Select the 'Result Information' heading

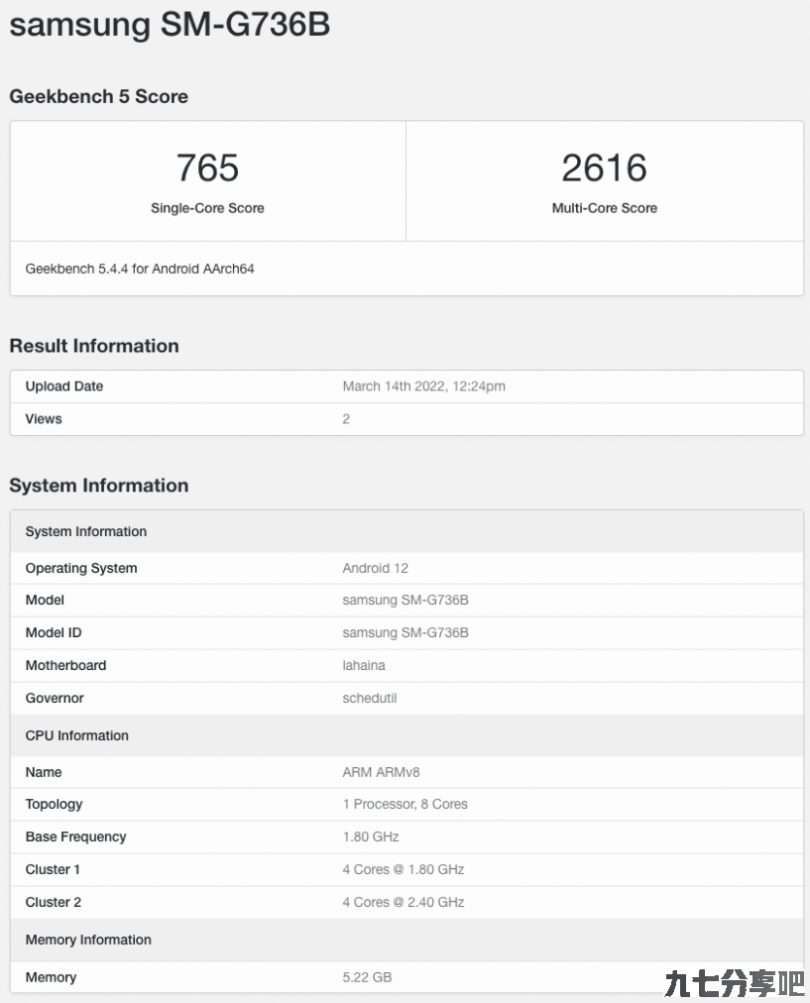pos(94,346)
